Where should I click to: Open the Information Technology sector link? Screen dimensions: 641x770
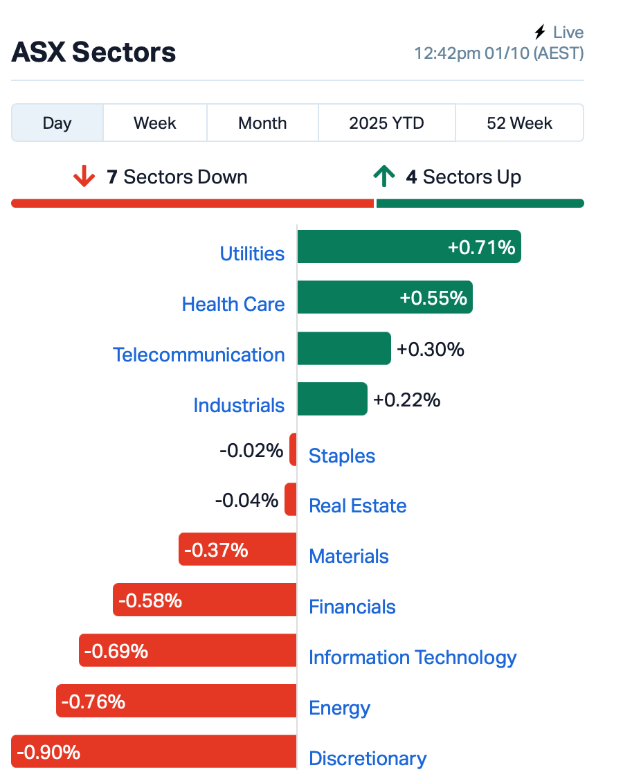point(413,657)
